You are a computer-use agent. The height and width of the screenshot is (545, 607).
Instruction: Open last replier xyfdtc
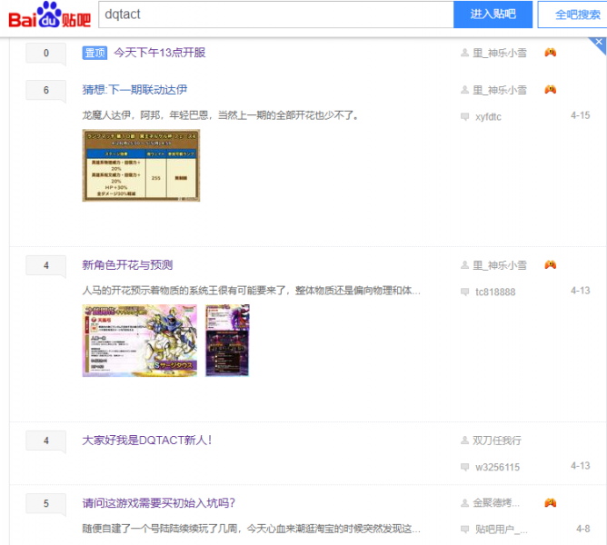pyautogui.click(x=488, y=117)
